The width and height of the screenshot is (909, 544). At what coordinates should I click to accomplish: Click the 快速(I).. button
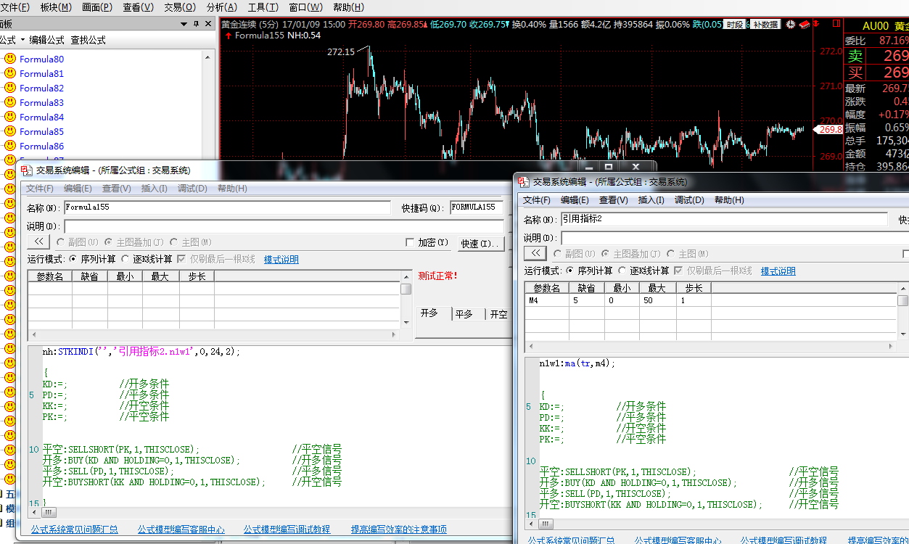point(480,244)
